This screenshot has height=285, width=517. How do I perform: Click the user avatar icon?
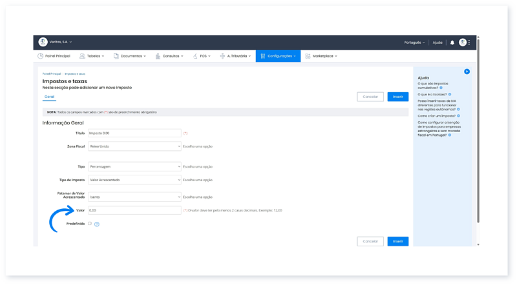pyautogui.click(x=463, y=42)
